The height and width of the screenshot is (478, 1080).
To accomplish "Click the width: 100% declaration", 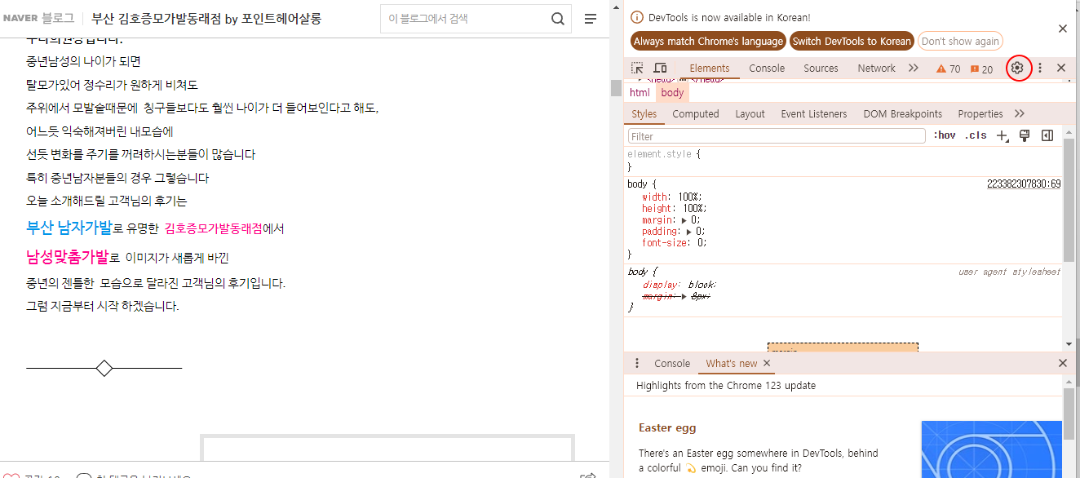I will tap(671, 197).
